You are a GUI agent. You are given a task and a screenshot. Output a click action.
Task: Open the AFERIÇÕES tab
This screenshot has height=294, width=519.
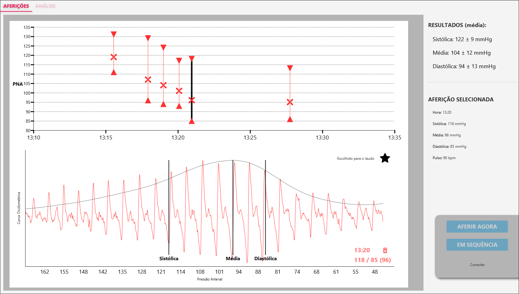(16, 6)
